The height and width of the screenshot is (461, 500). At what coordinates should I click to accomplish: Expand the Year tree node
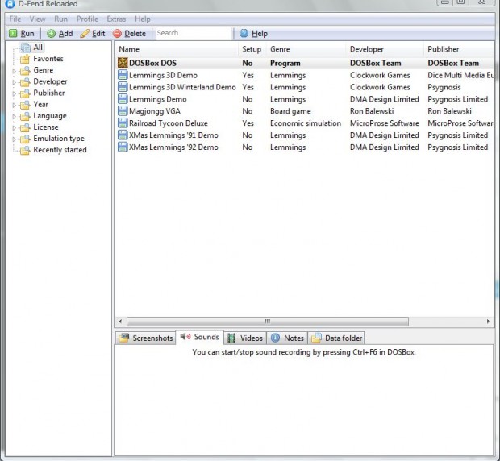(x=14, y=105)
